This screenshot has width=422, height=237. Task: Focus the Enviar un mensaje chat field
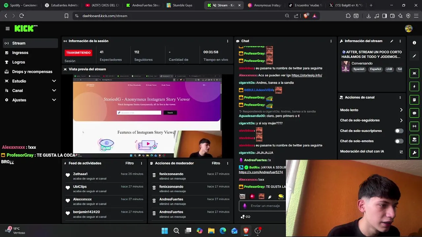tap(265, 206)
